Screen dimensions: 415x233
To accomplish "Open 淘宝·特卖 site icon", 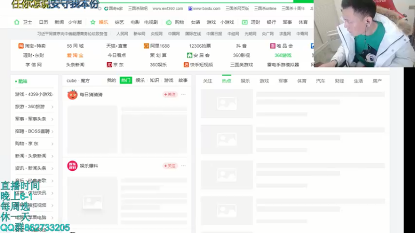I will coord(21,46).
